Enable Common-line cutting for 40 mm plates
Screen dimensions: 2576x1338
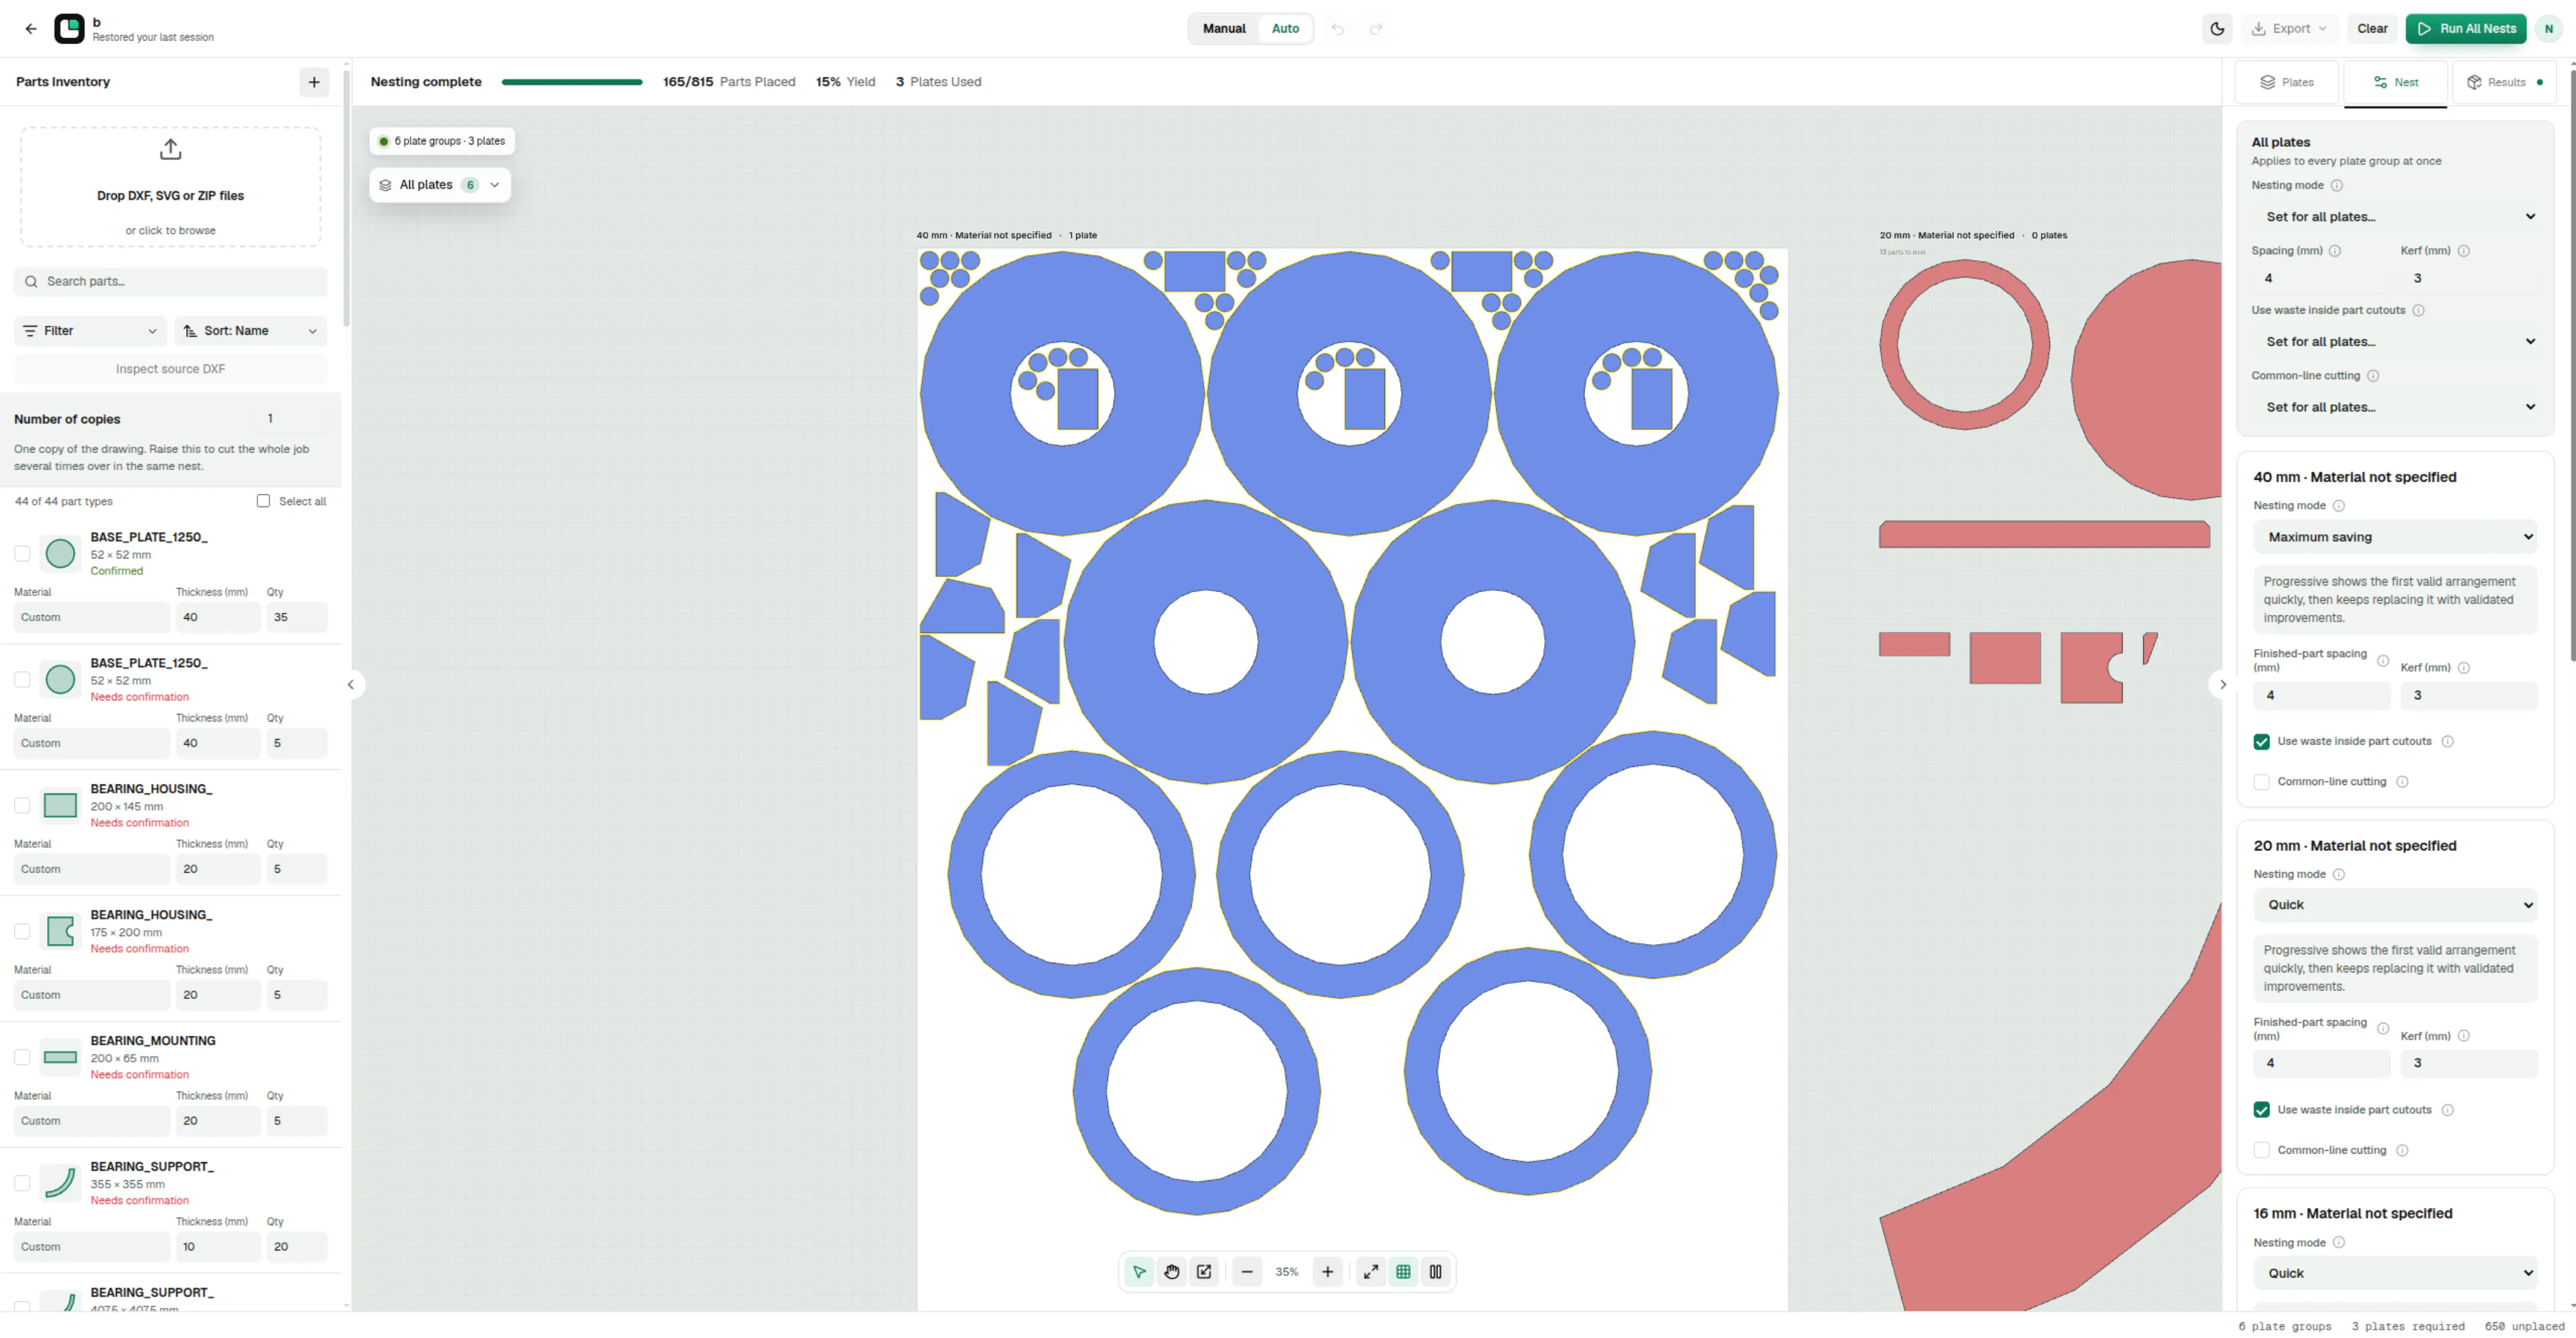coord(2261,782)
